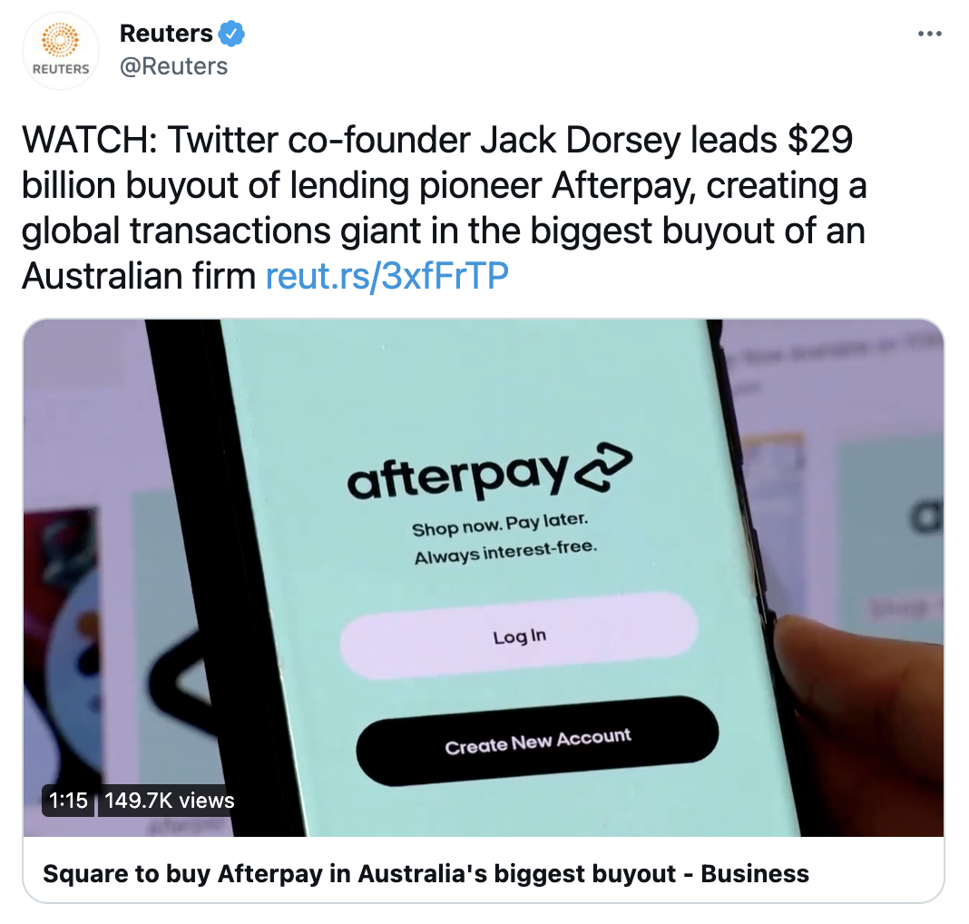969x924 pixels.
Task: Play the Afterpay video thumbnail
Action: point(484,577)
